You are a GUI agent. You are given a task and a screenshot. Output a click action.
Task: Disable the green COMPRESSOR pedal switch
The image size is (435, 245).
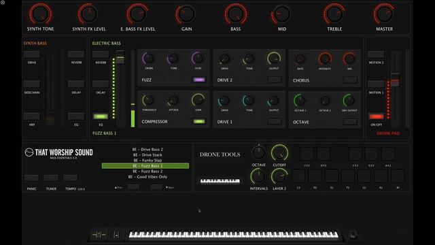199,121
